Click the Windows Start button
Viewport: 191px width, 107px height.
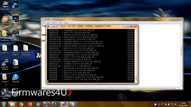[x=4, y=104]
